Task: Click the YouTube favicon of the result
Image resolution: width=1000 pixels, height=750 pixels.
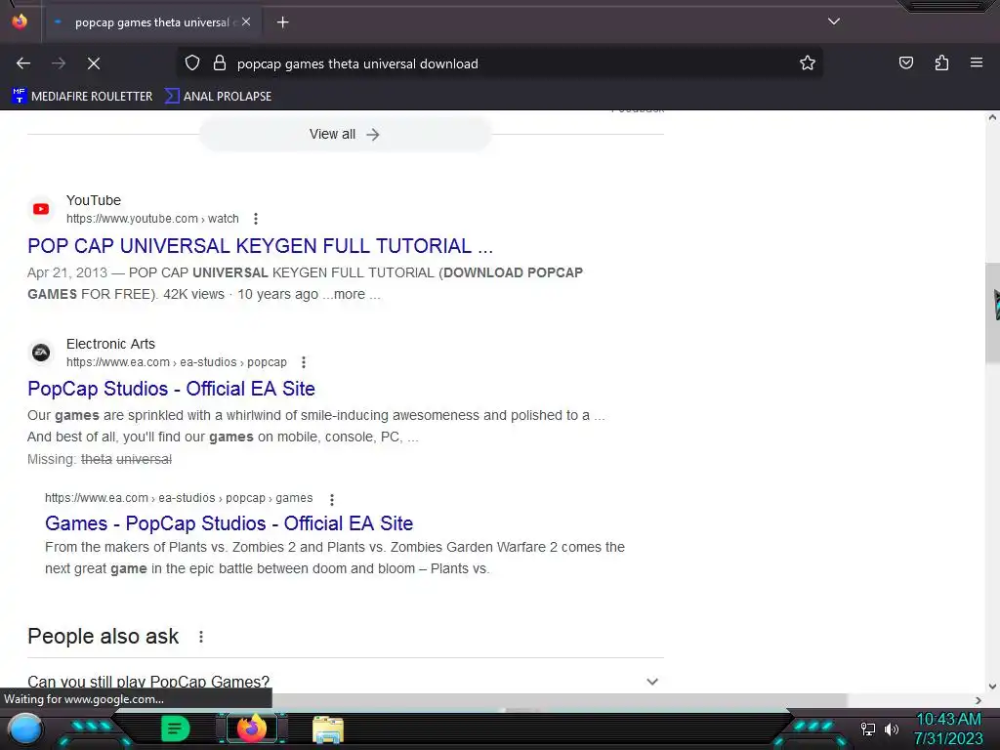Action: 41,209
